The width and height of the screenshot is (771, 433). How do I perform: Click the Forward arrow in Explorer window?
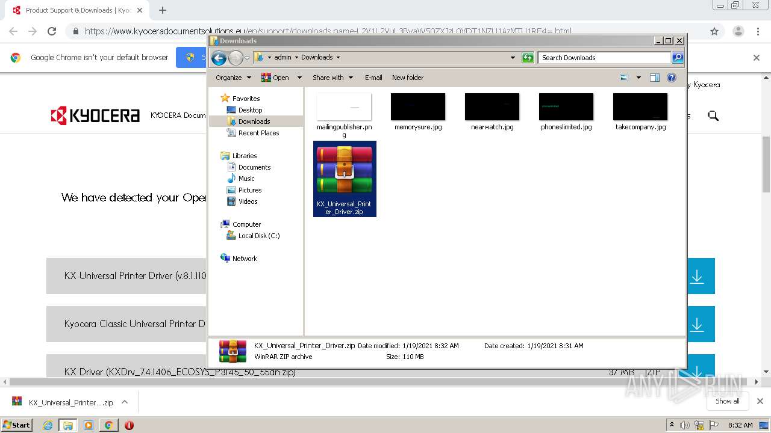tap(236, 58)
